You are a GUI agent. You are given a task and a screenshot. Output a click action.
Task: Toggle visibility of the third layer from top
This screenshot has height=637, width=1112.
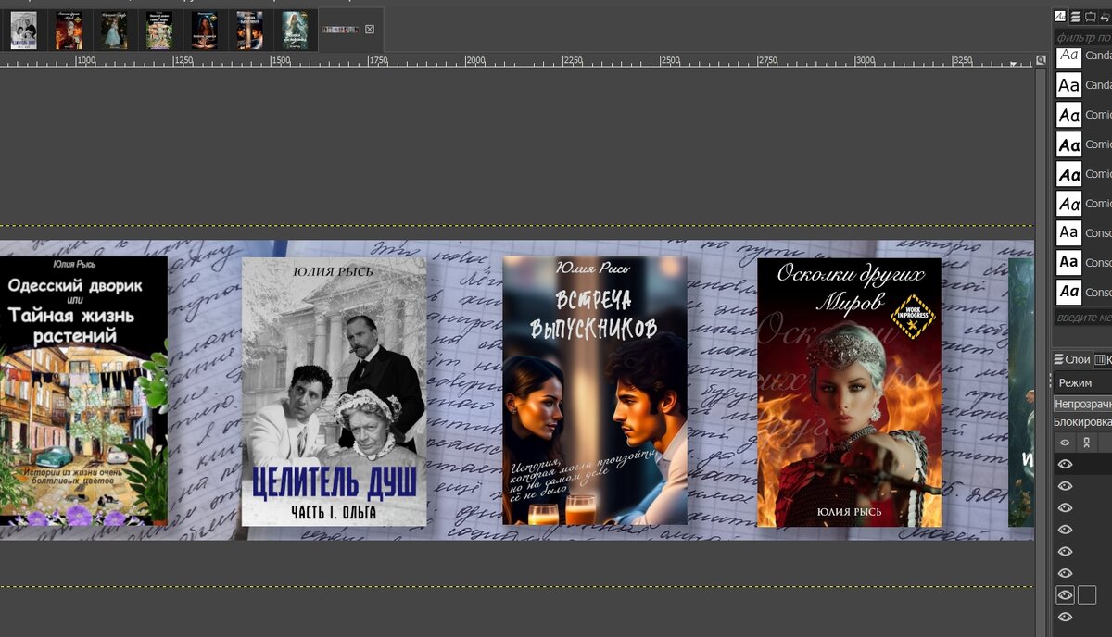tap(1065, 508)
